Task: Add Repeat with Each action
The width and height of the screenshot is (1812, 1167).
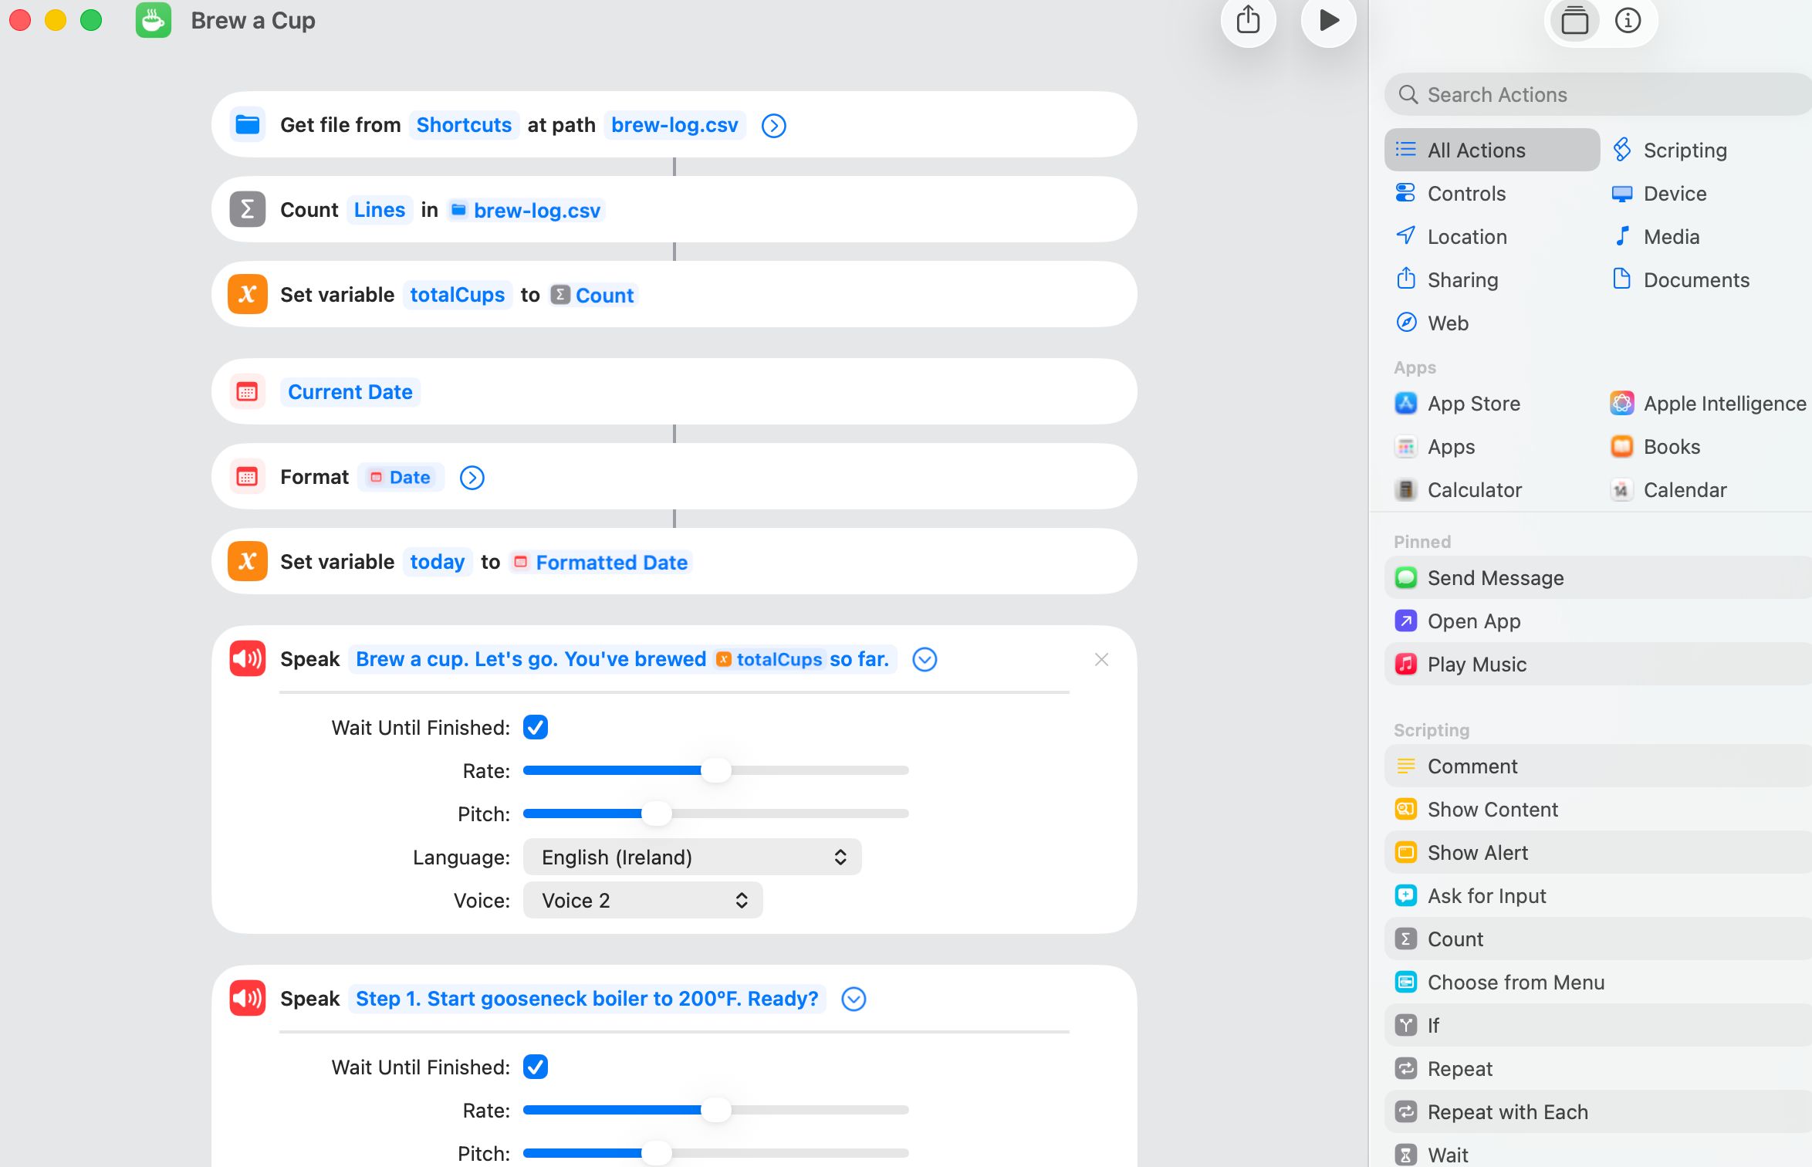Action: [1597, 1112]
